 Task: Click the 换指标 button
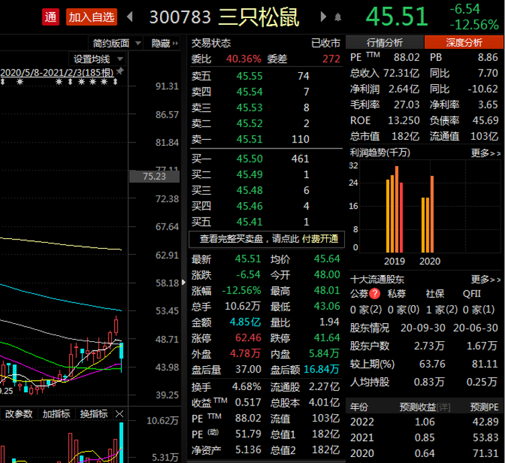94,413
